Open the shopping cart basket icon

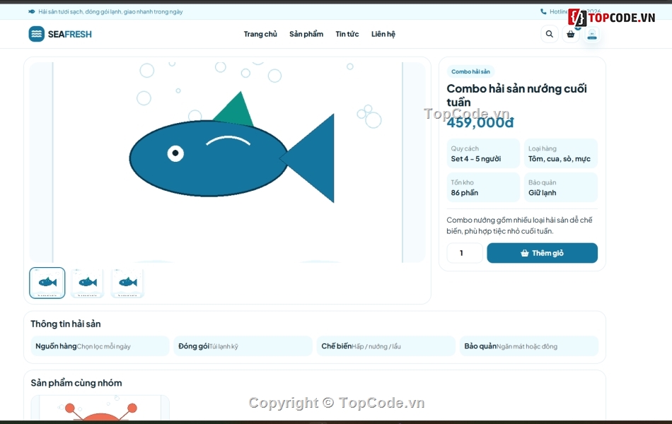pos(570,34)
